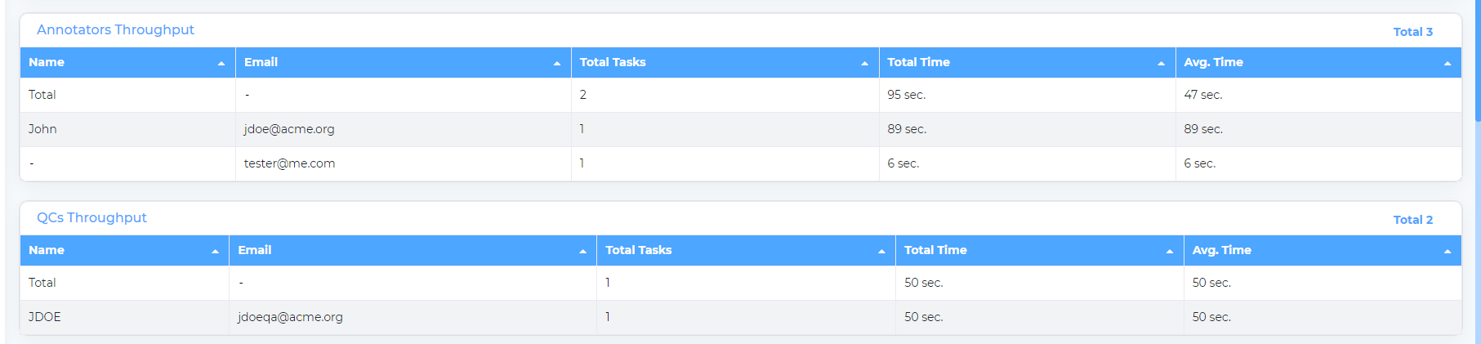This screenshot has width=1481, height=344.
Task: Sort Annotators Total Tasks column arrow
Action: [865, 63]
